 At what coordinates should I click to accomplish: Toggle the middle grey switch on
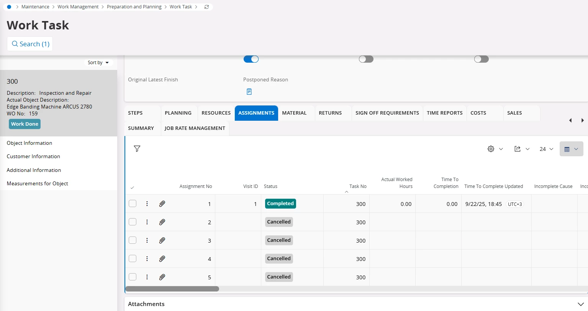tap(366, 59)
